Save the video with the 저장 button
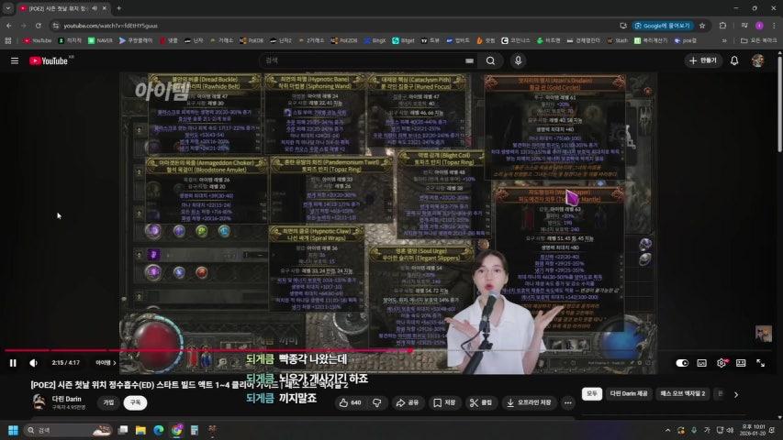Screen dimensions: 783x440 (444, 402)
